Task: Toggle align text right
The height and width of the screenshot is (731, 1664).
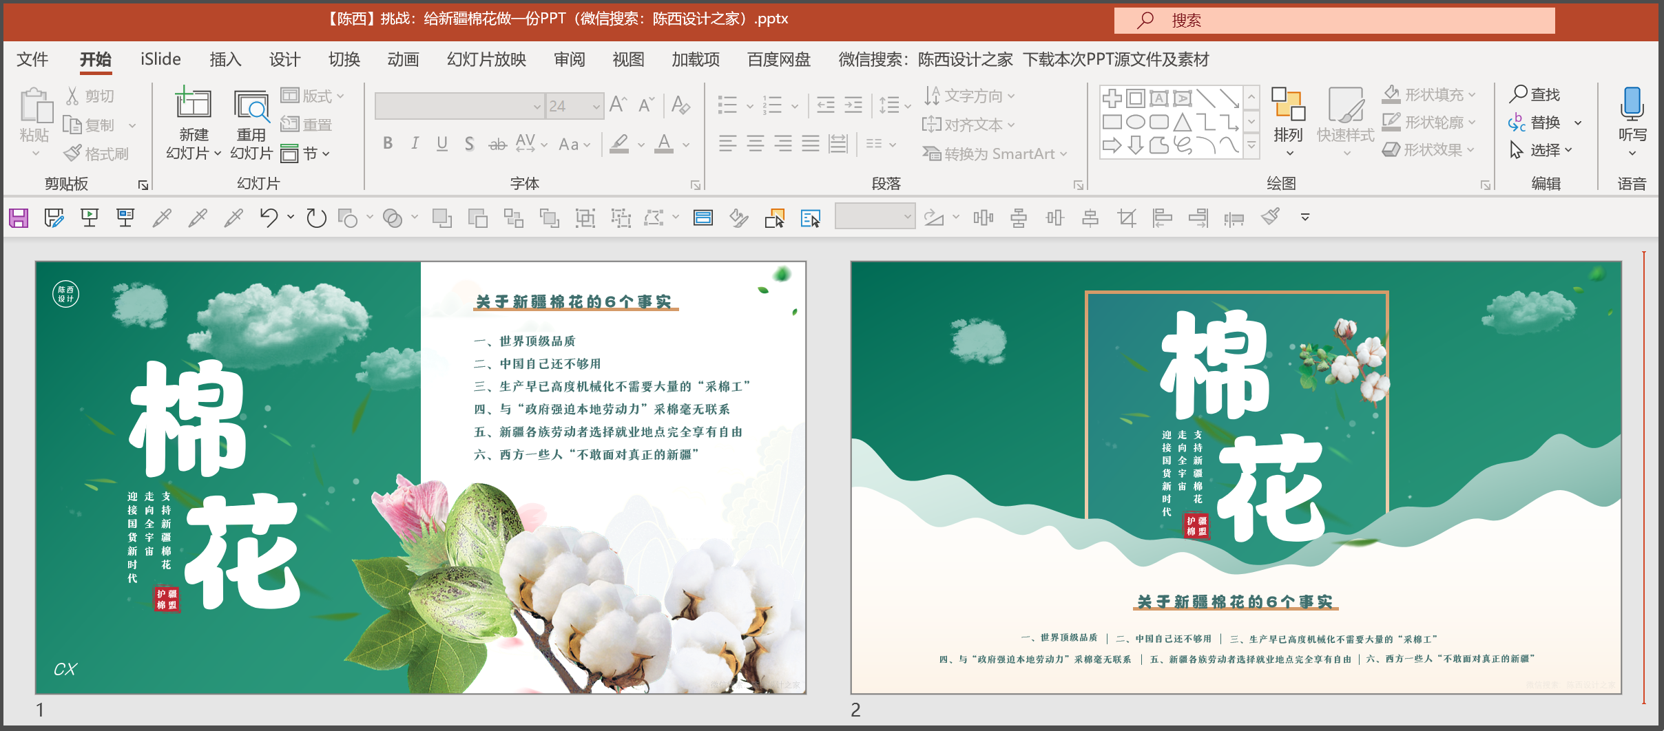Action: pos(783,143)
